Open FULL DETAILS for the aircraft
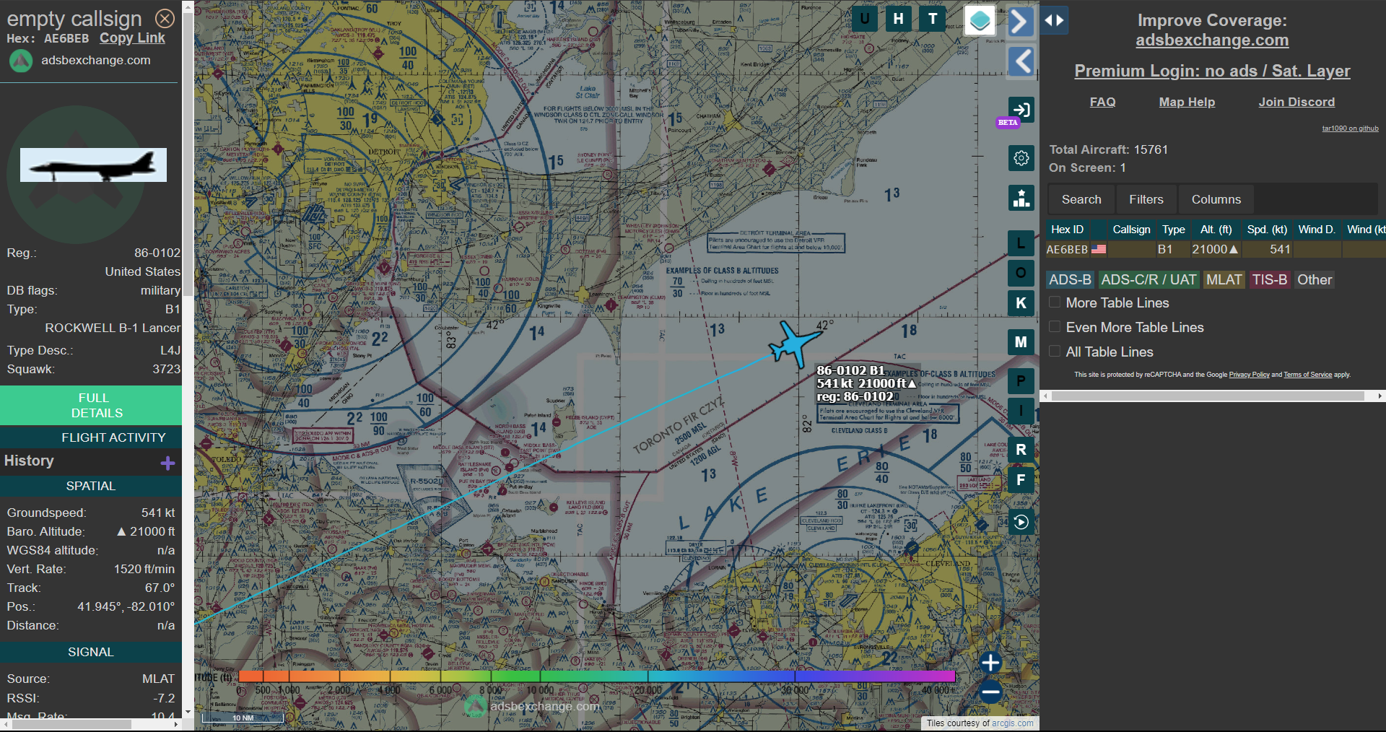This screenshot has width=1386, height=732. pos(91,405)
